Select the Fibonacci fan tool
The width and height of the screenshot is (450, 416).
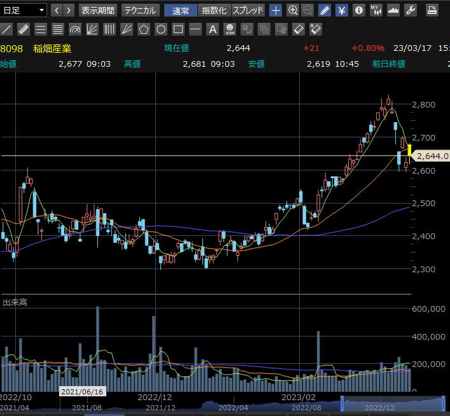click(x=92, y=29)
